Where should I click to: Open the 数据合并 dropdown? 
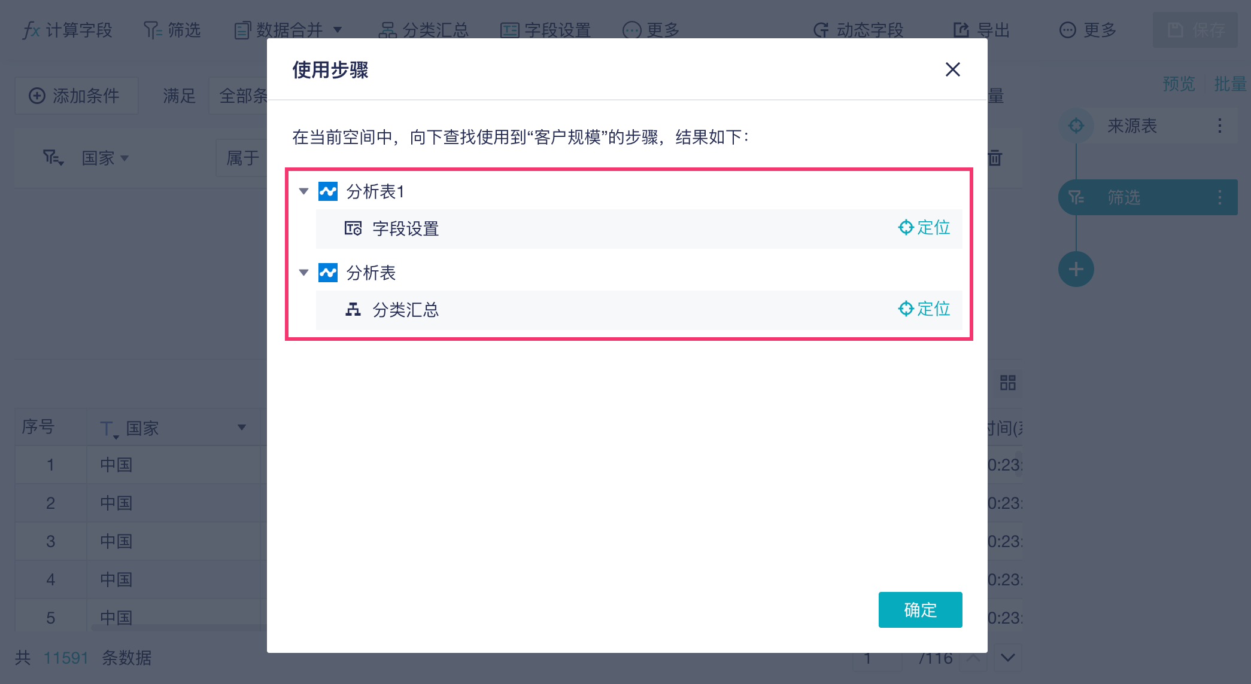tap(289, 30)
